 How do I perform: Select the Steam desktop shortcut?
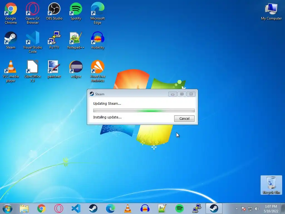(11, 40)
